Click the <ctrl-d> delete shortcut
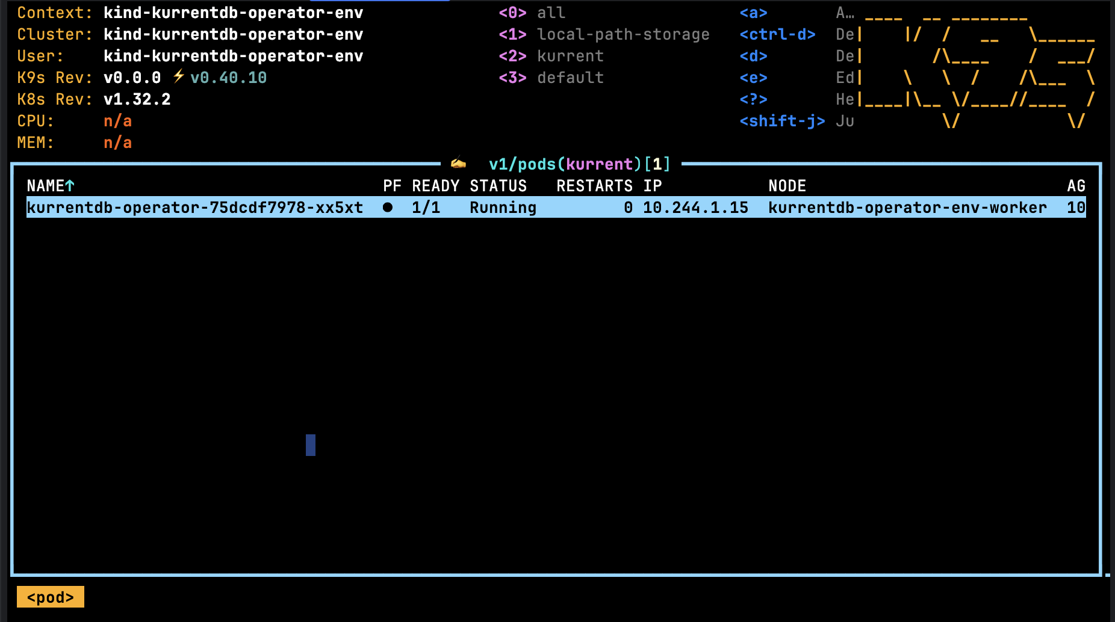The width and height of the screenshot is (1115, 622). coord(777,34)
